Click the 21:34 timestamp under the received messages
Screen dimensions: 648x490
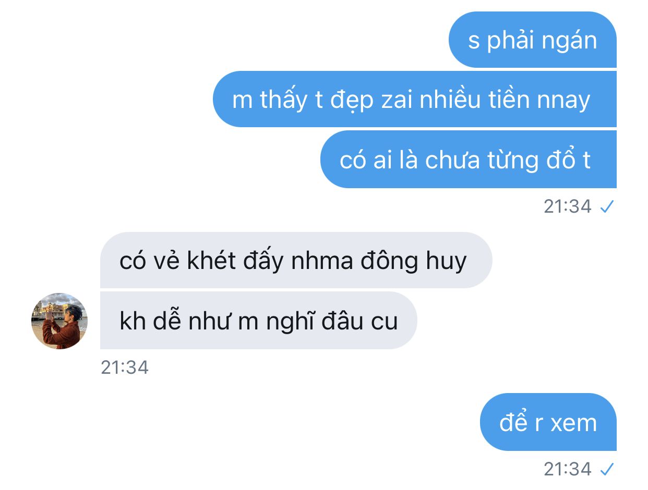[x=125, y=367]
